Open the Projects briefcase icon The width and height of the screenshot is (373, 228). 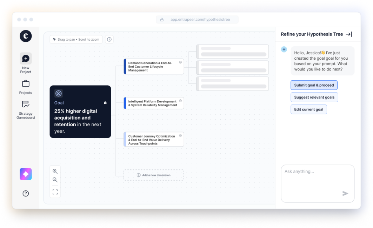[x=26, y=83]
